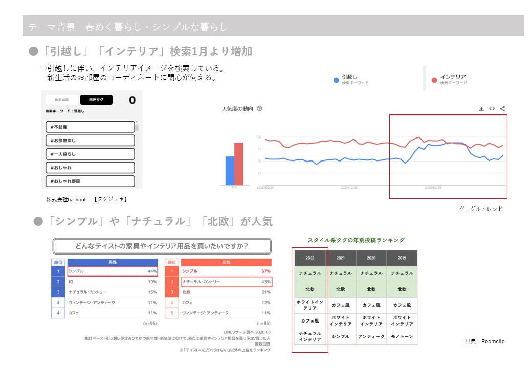532x368 pixels.
Task: Click the embed code icon above the chart
Action: click(x=492, y=109)
